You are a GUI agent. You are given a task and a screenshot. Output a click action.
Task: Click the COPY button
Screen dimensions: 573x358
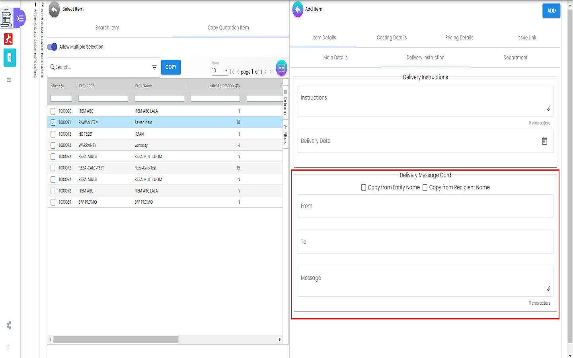[171, 67]
